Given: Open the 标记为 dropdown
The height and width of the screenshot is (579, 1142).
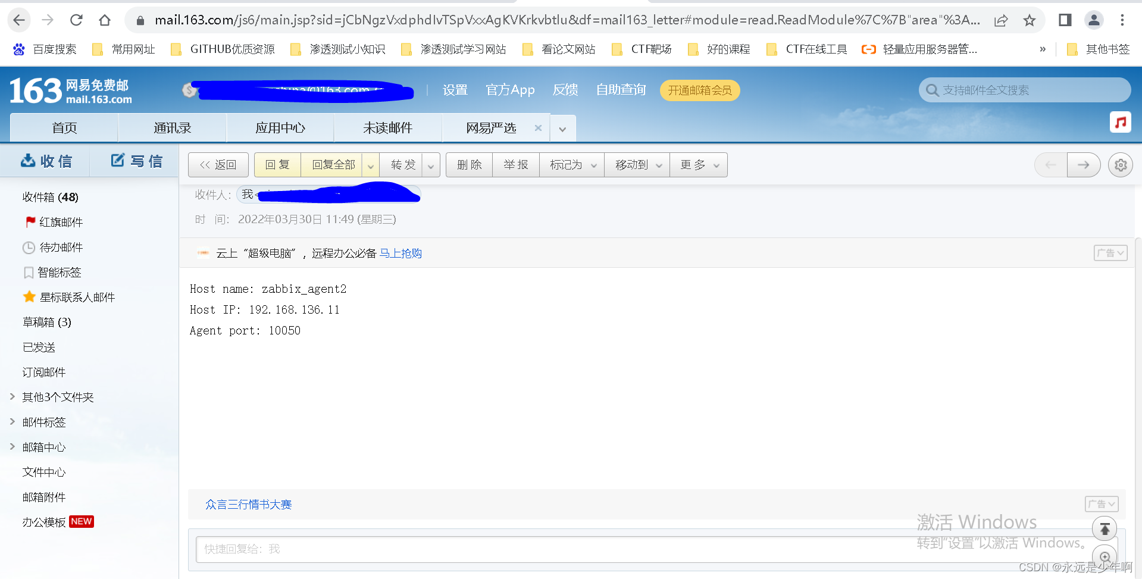Looking at the screenshot, I should coord(572,165).
